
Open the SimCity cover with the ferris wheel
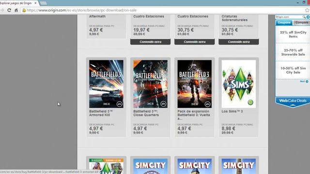point(150,166)
